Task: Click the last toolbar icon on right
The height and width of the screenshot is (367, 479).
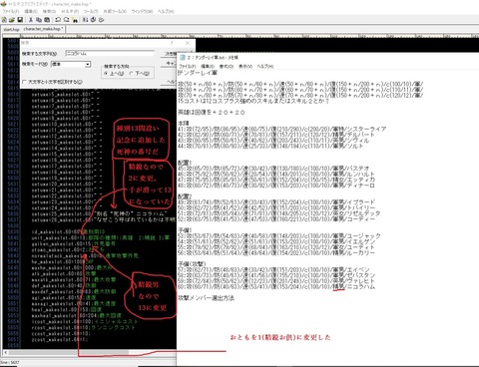Action: click(x=102, y=20)
